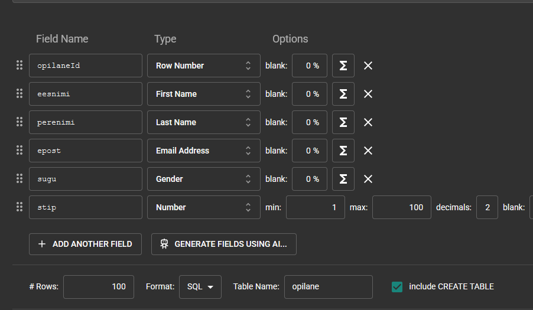Click the ADD ANOTHER FIELD button

[85, 244]
